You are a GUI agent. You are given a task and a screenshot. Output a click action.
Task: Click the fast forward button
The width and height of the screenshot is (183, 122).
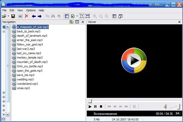(121, 107)
